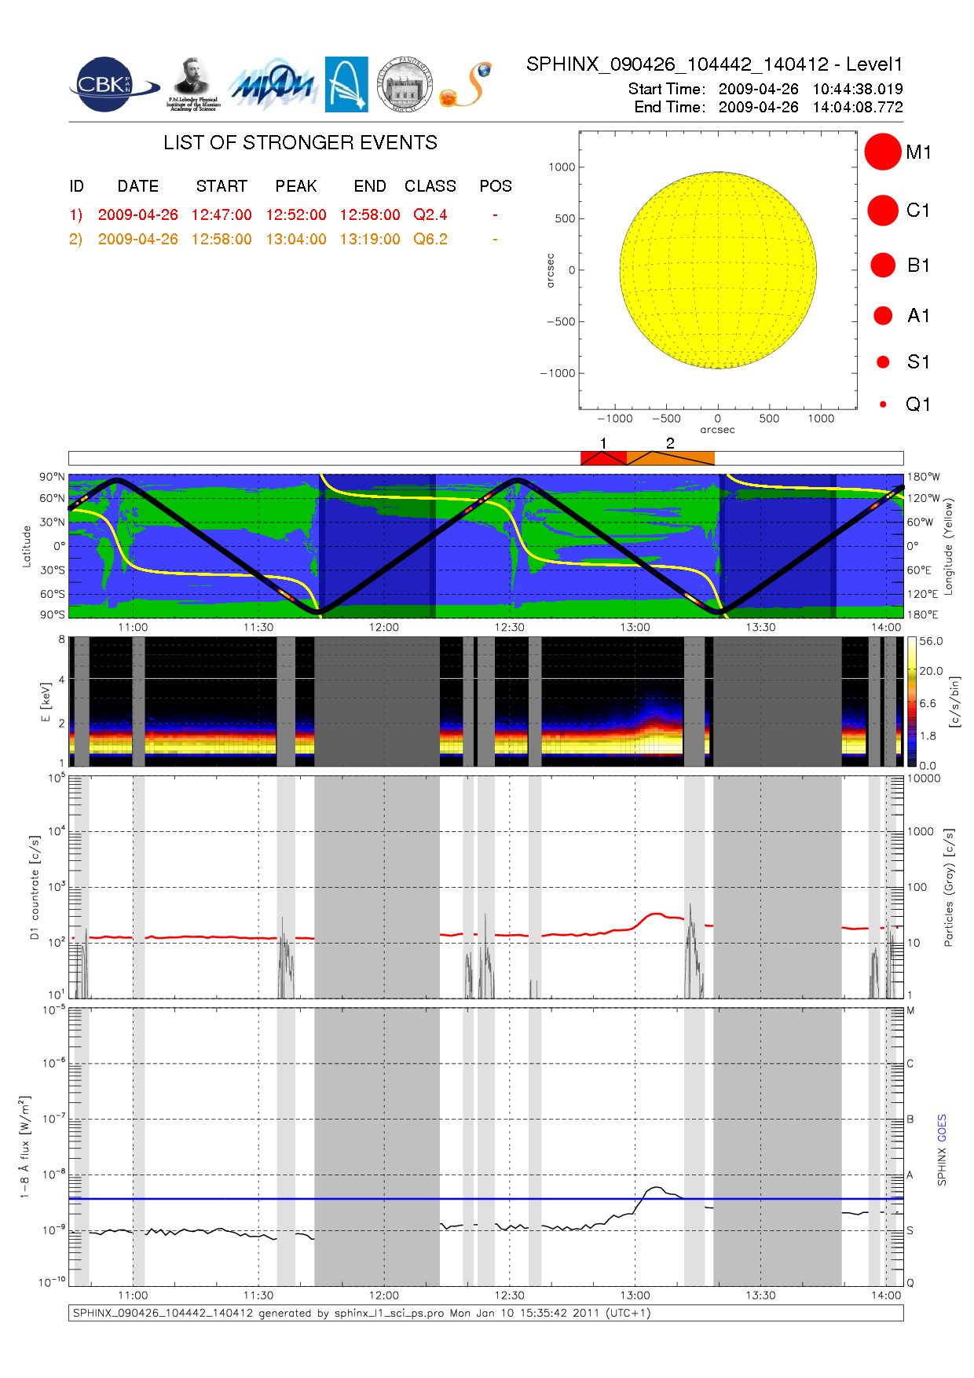
Task: Click the Lebedev Physical Institute portrait logo
Action: [x=193, y=85]
